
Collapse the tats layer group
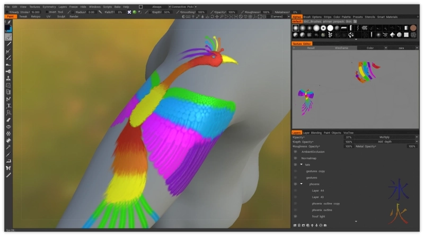(x=301, y=165)
